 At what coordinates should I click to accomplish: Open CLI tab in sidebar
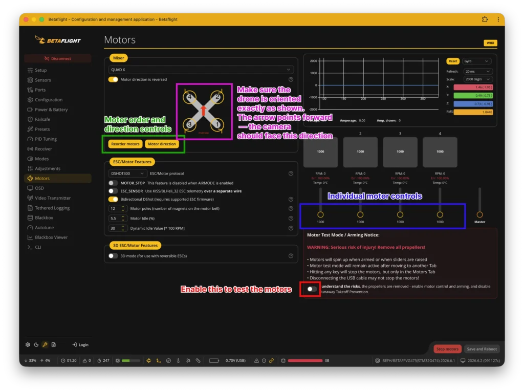(57, 247)
